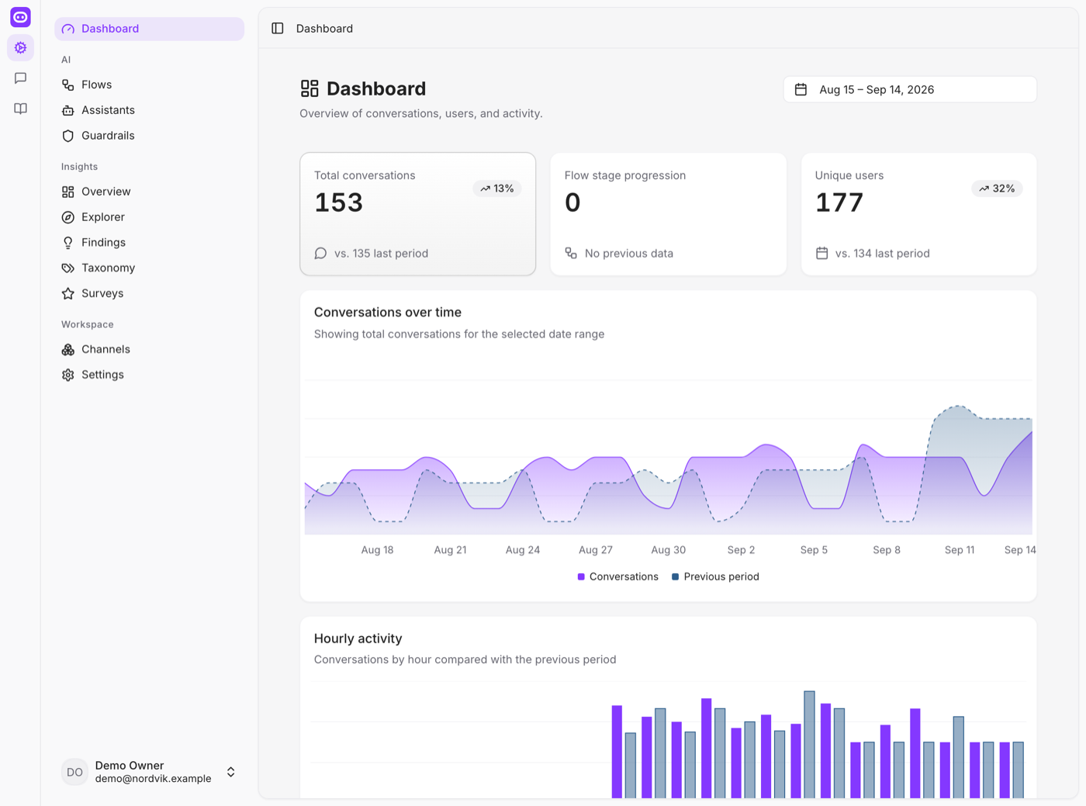This screenshot has width=1086, height=806.
Task: Open Workspace Channels page
Action: (x=149, y=349)
